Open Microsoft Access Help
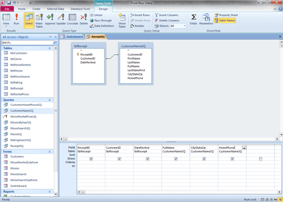The height and width of the screenshot is (202, 283). coord(280,9)
